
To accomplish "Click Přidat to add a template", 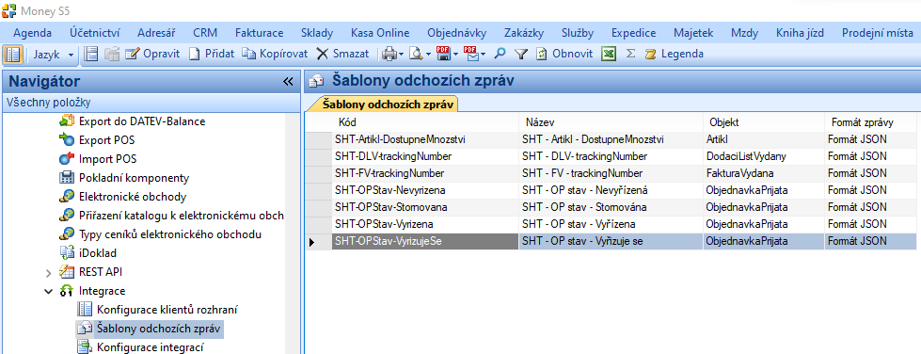I will click(212, 54).
